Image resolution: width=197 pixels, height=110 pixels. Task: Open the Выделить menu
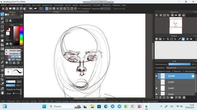[47, 5]
